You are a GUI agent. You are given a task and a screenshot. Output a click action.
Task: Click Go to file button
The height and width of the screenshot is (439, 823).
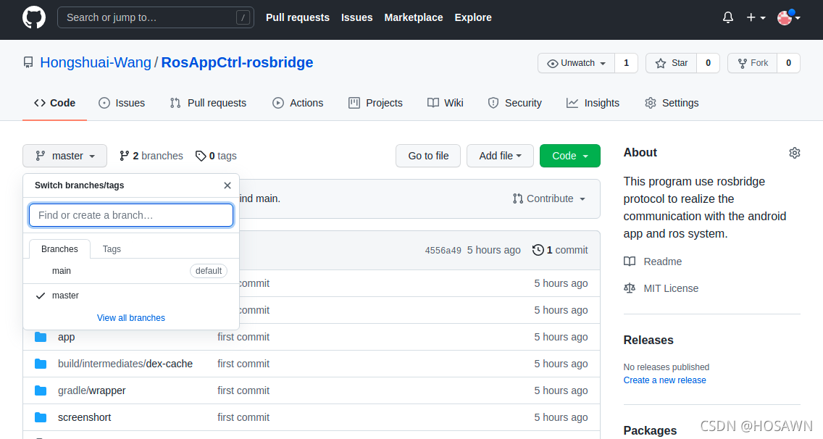click(428, 156)
